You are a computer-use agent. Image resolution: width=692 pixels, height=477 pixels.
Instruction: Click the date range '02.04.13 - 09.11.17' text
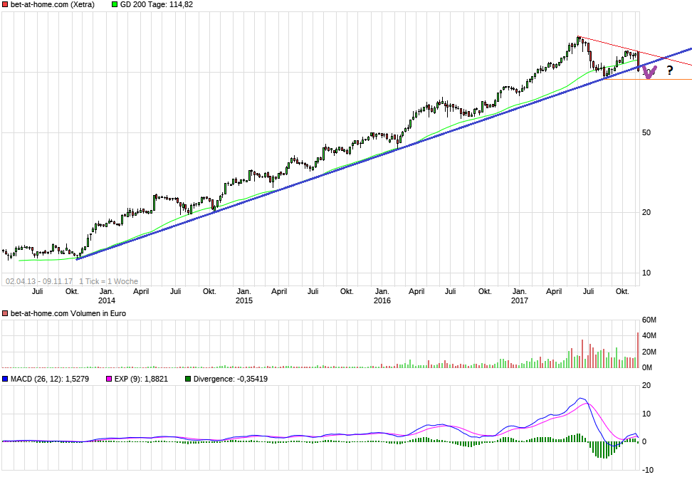pyautogui.click(x=39, y=281)
